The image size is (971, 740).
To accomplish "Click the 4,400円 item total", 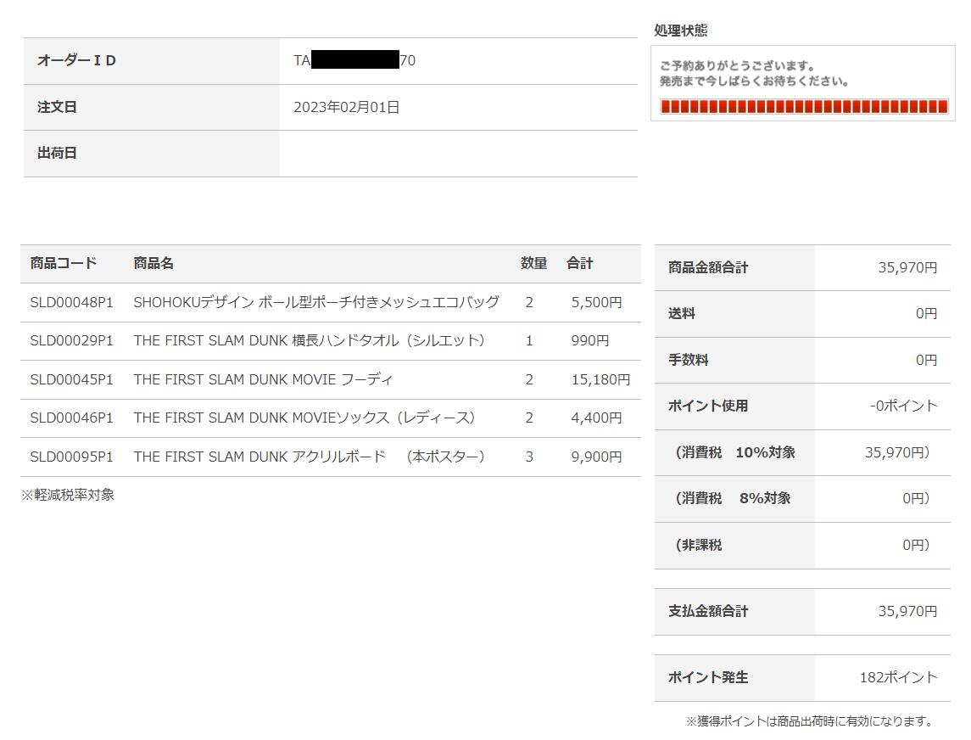I will [596, 418].
